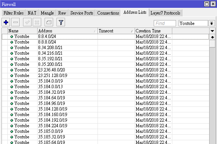Open the Layer7 Protocols tab
Viewport: 217px width, 144px height.
165,13
